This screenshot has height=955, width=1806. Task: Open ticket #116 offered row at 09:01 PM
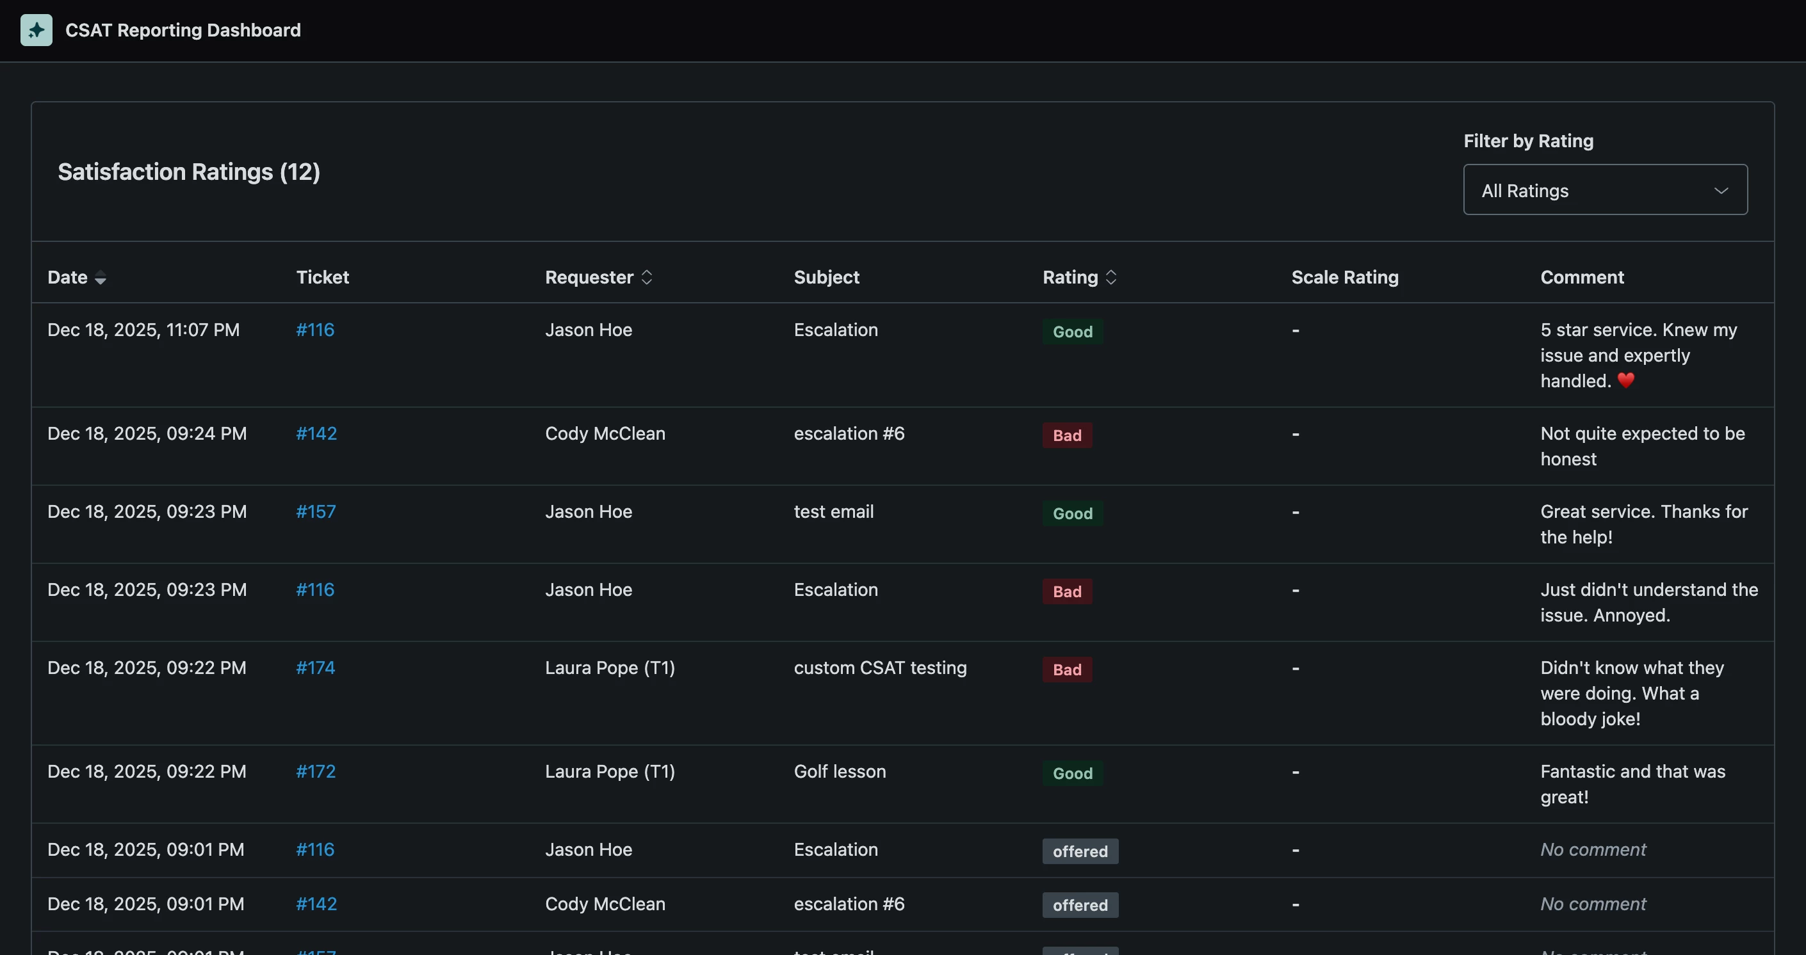tap(315, 850)
